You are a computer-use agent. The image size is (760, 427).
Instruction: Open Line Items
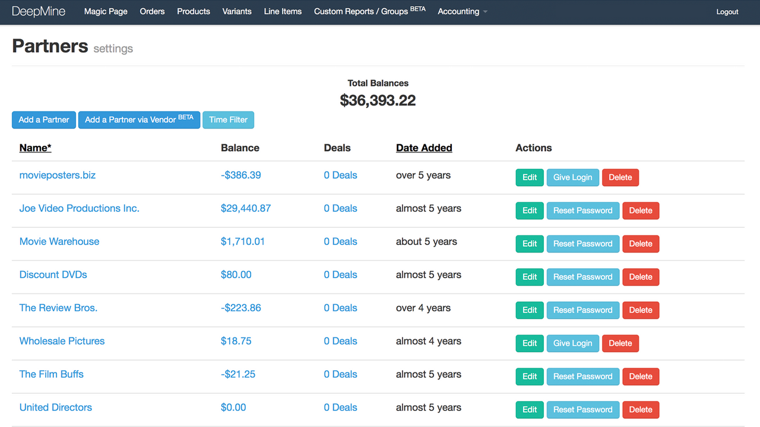click(283, 11)
